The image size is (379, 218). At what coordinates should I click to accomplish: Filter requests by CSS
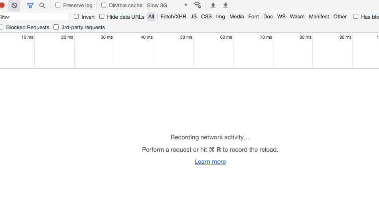coord(206,17)
